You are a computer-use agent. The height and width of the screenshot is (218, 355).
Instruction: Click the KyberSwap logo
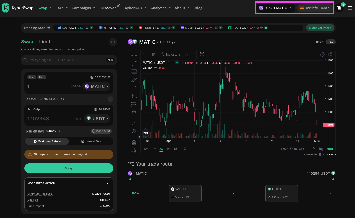pyautogui.click(x=18, y=8)
